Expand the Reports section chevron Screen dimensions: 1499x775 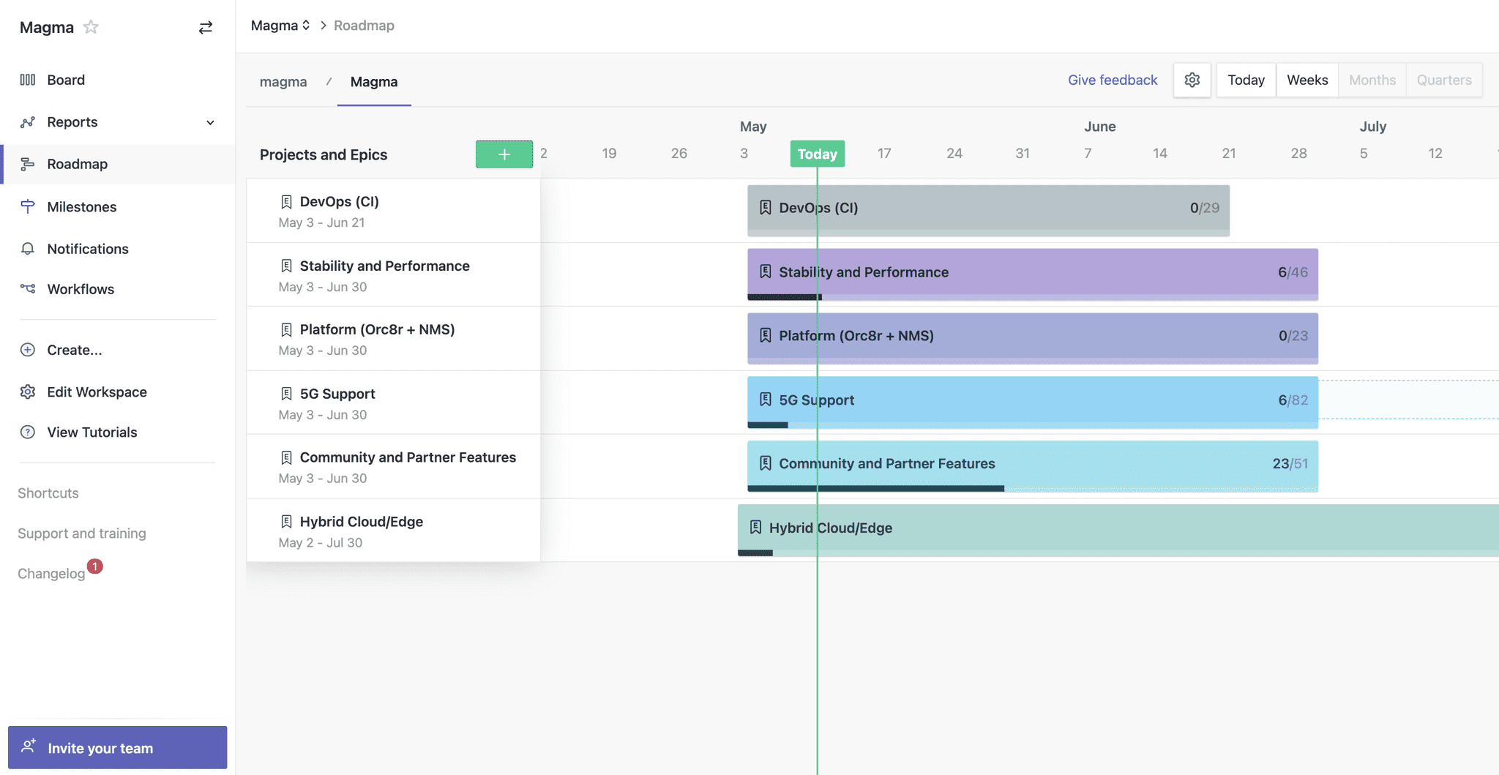[x=210, y=122]
